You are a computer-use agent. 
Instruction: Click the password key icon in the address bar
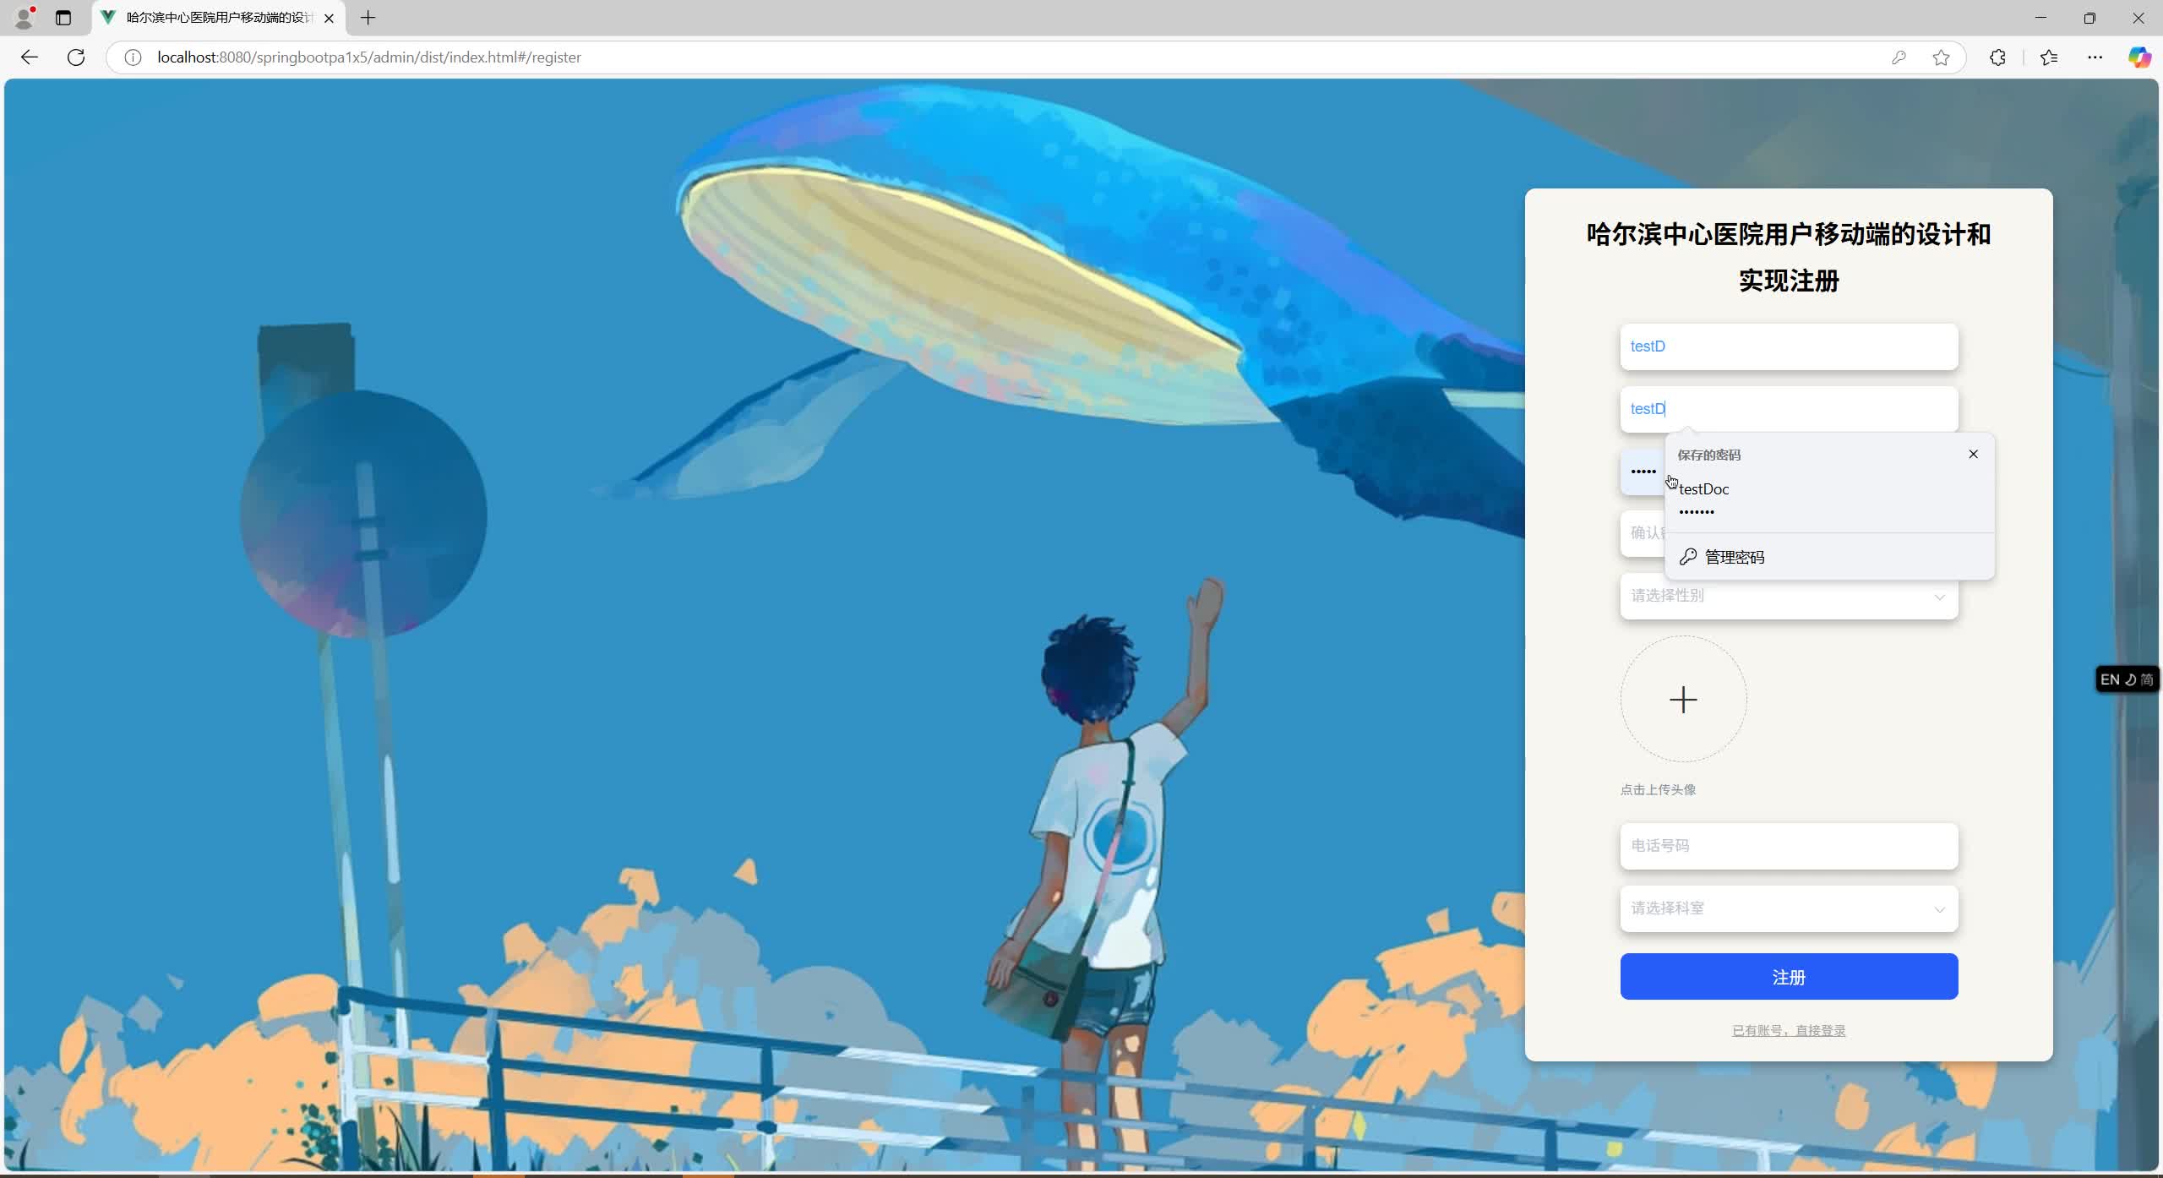pyautogui.click(x=1899, y=57)
